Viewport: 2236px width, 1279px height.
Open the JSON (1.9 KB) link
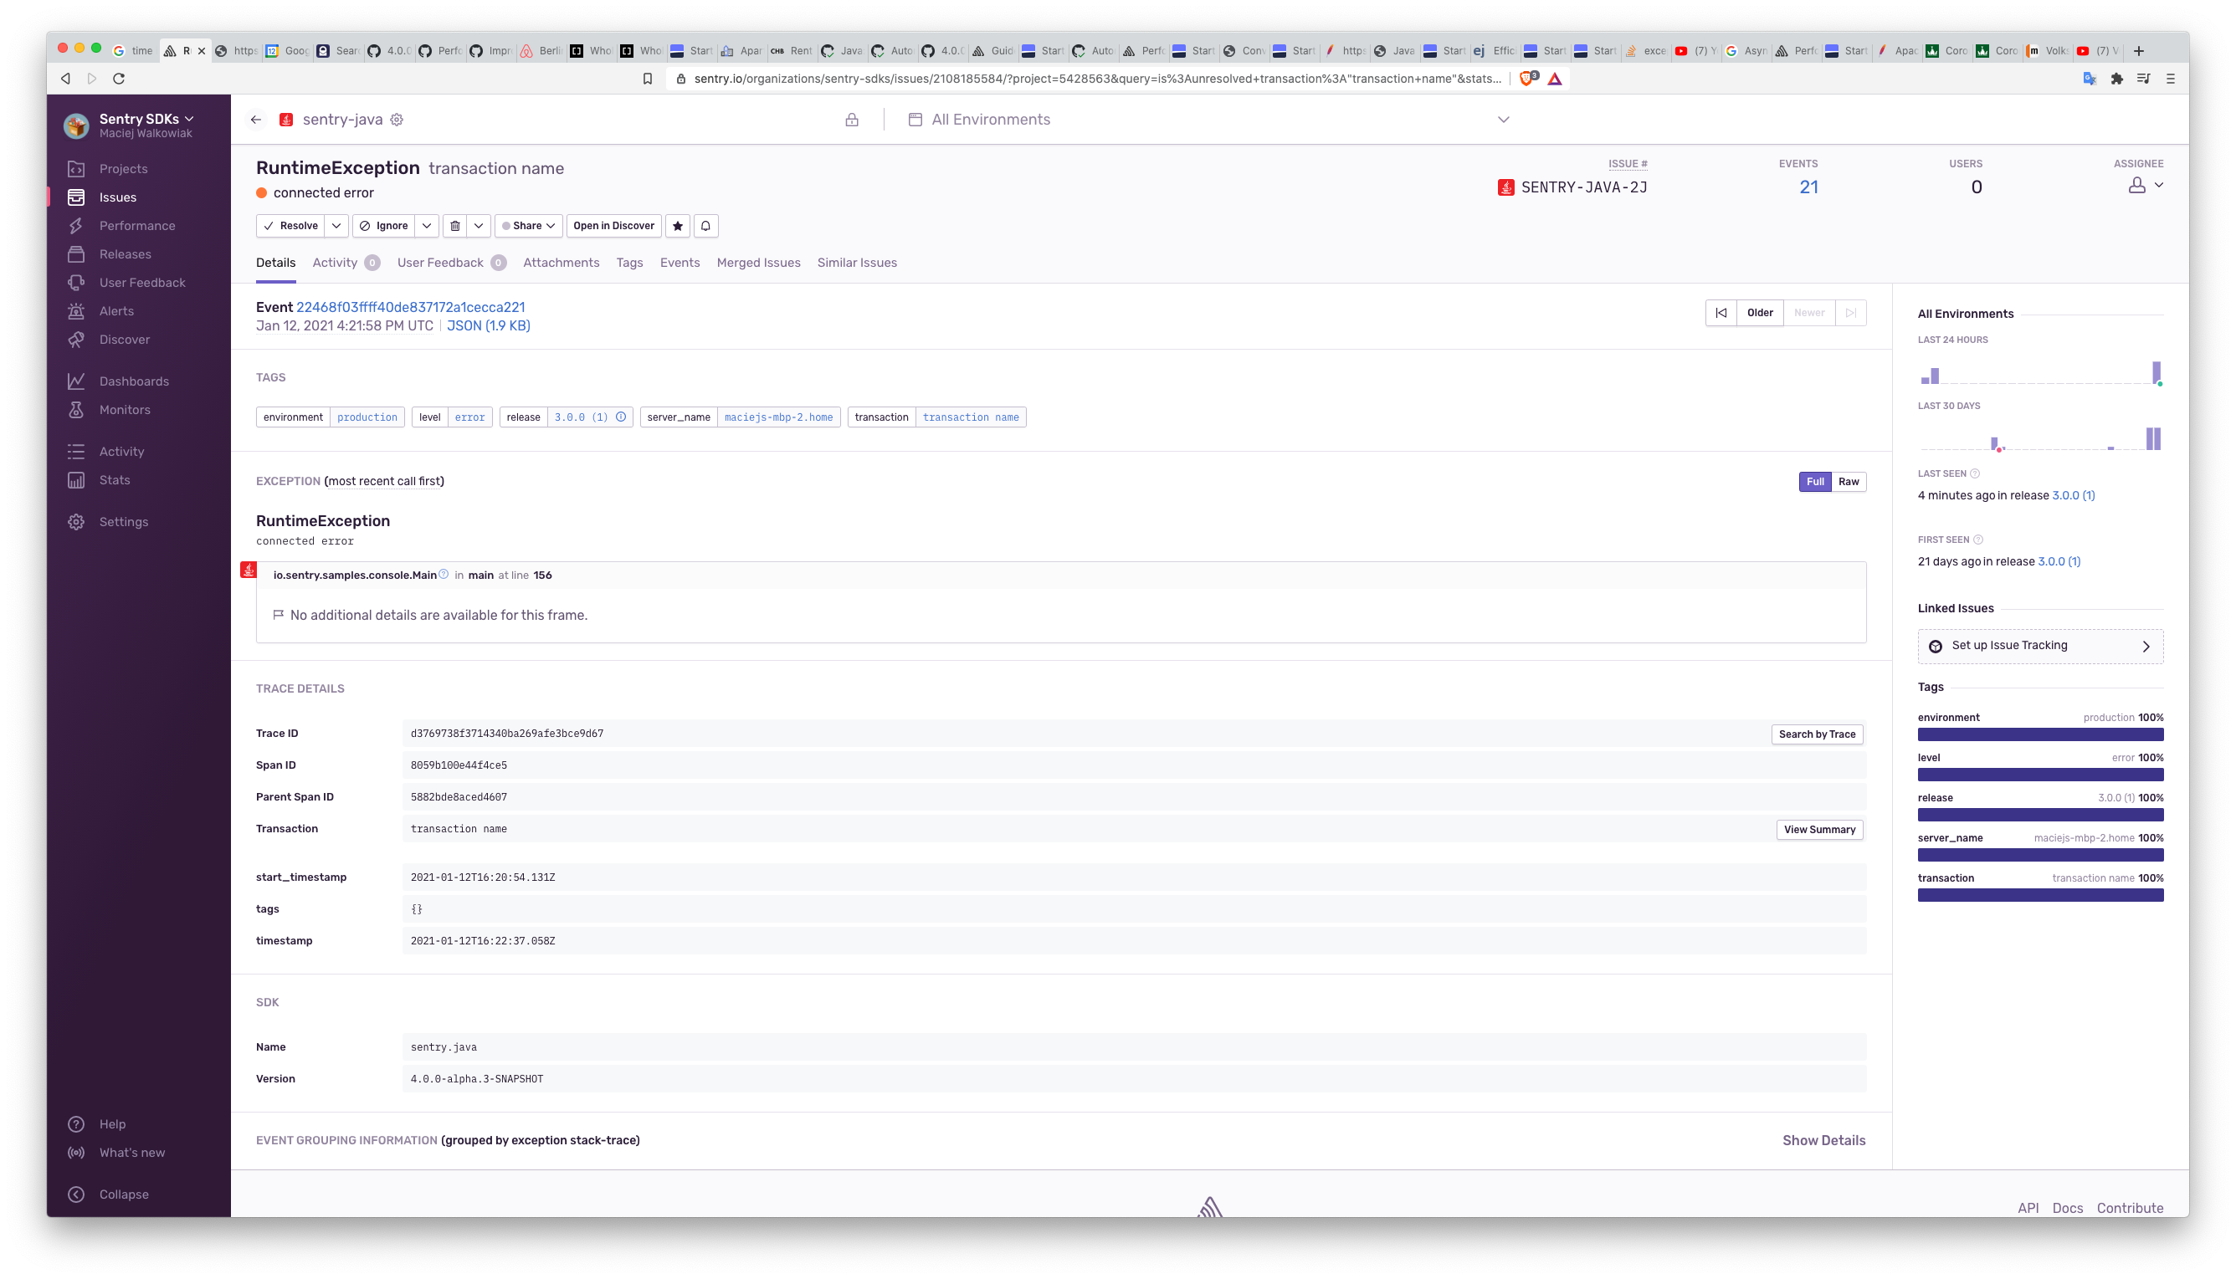[489, 326]
